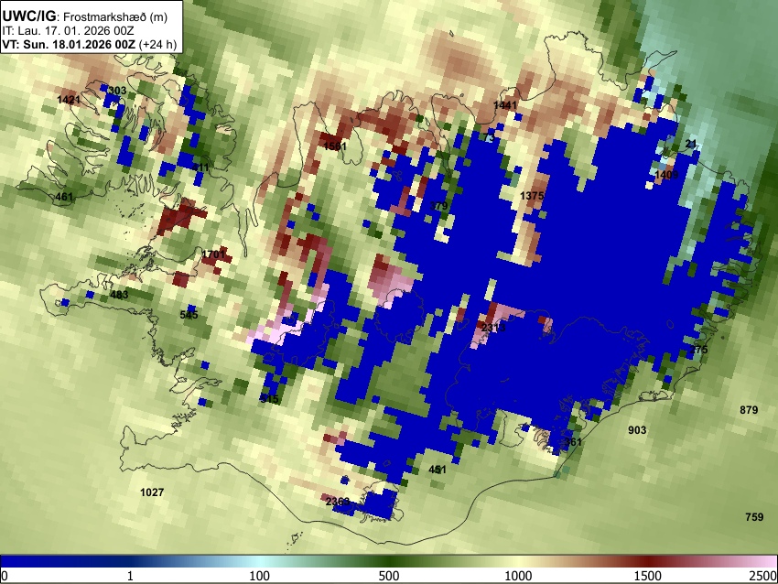Click the map value '303'

[117, 91]
